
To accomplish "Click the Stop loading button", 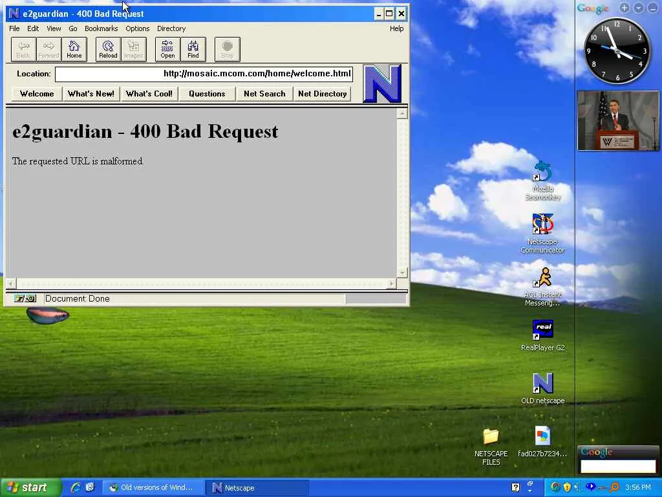I will (227, 49).
